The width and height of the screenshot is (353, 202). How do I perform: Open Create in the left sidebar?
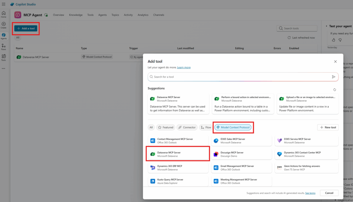click(x=3, y=25)
